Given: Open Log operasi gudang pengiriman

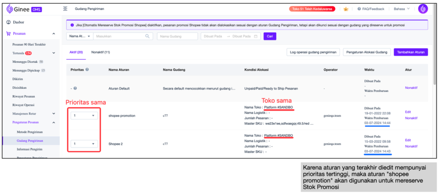Looking at the screenshot, I should click(x=313, y=52).
